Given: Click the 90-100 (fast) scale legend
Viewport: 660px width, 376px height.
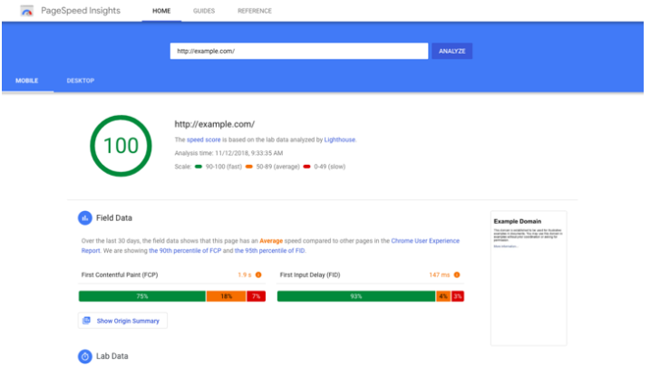Looking at the screenshot, I should 218,167.
